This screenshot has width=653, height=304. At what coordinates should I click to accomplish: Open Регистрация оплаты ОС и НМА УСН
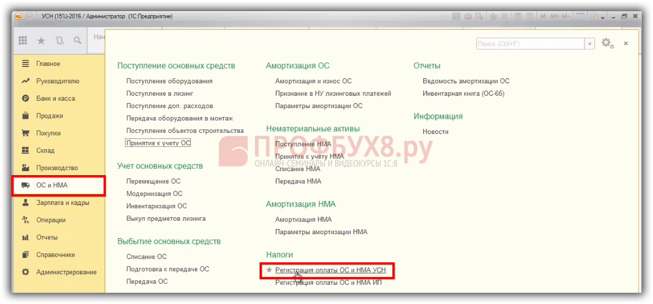[330, 270]
